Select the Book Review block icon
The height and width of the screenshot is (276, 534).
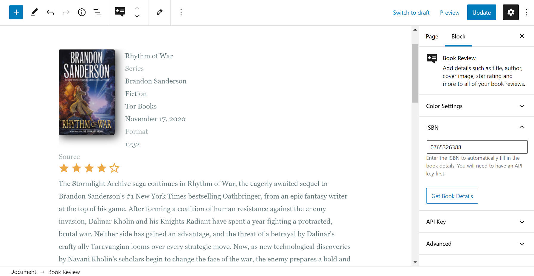(x=120, y=12)
